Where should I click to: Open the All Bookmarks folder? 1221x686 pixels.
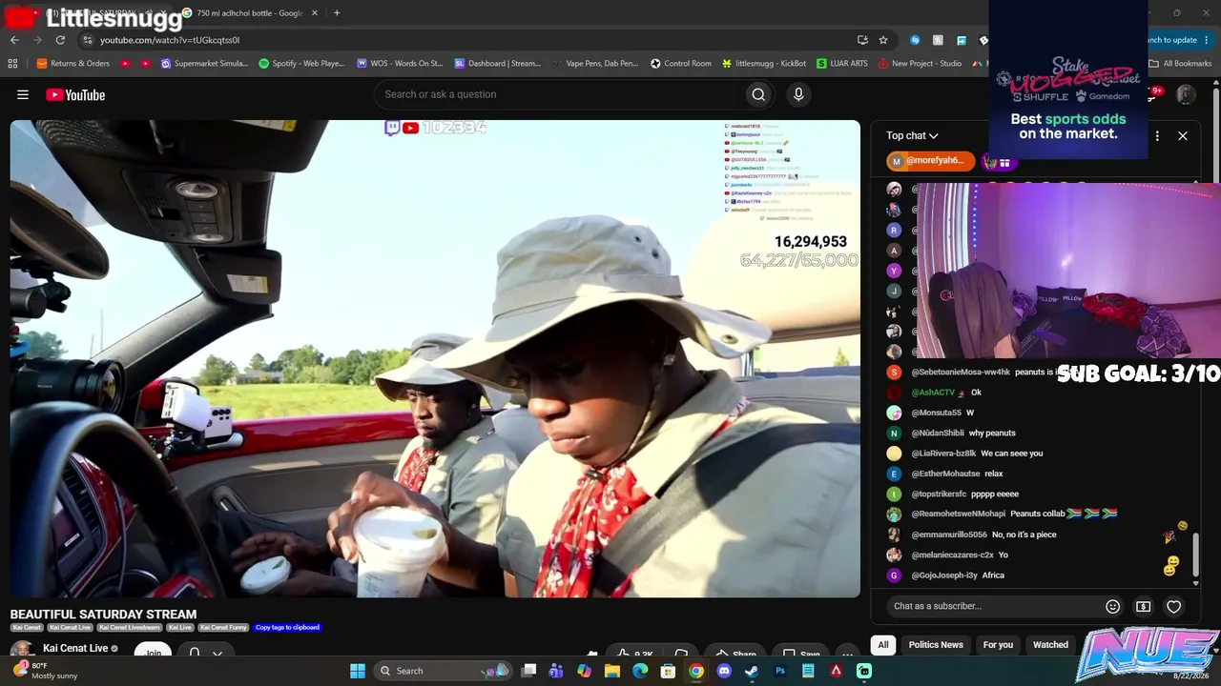click(x=1181, y=64)
